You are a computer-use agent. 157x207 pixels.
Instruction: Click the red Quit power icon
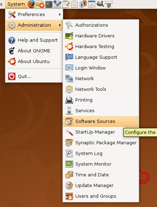(x=12, y=76)
